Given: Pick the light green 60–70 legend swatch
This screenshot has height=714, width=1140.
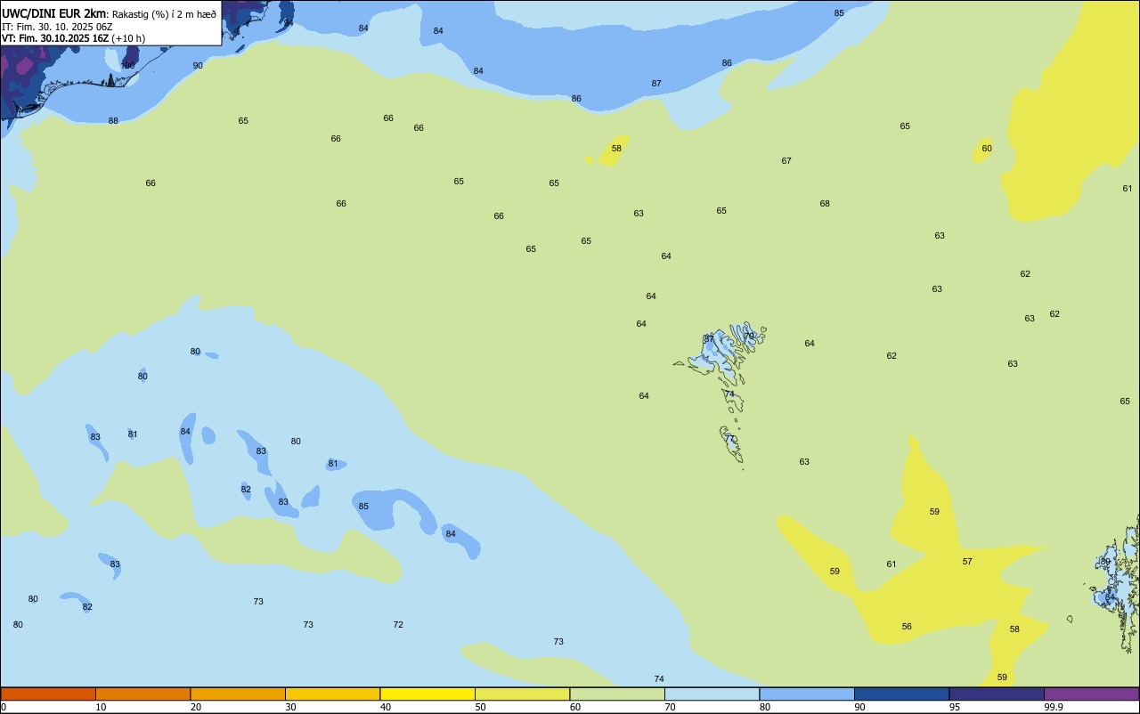Looking at the screenshot, I should pos(617,694).
